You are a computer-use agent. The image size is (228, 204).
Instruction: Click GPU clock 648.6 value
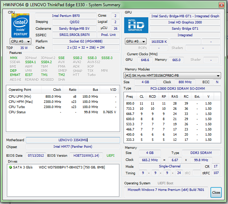pos(145,60)
